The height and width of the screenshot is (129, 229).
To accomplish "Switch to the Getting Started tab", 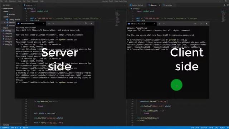I will [137, 5].
